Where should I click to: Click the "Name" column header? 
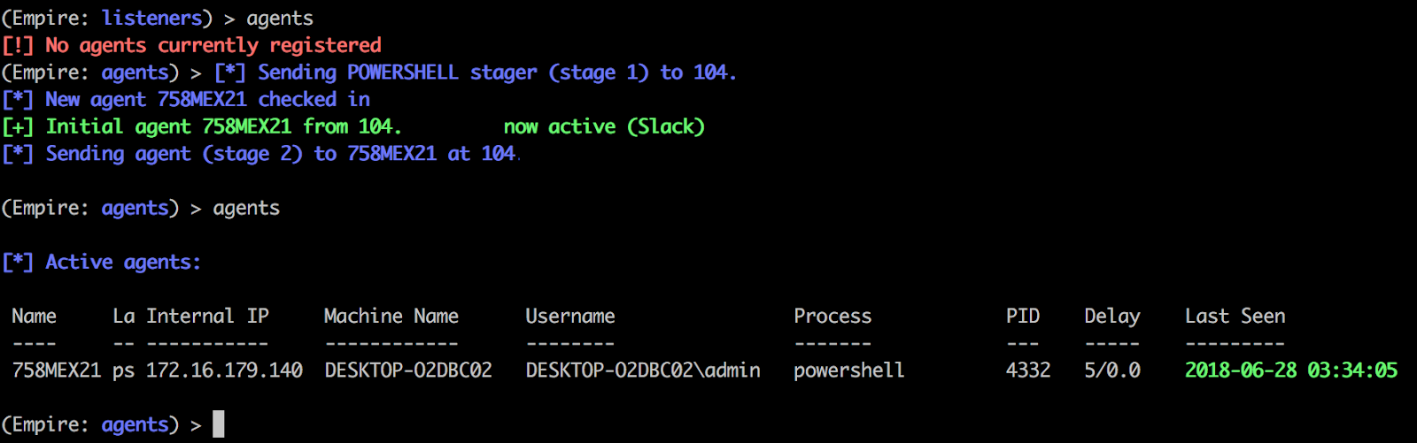click(x=34, y=316)
